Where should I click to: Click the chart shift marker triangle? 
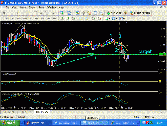pos(126,23)
